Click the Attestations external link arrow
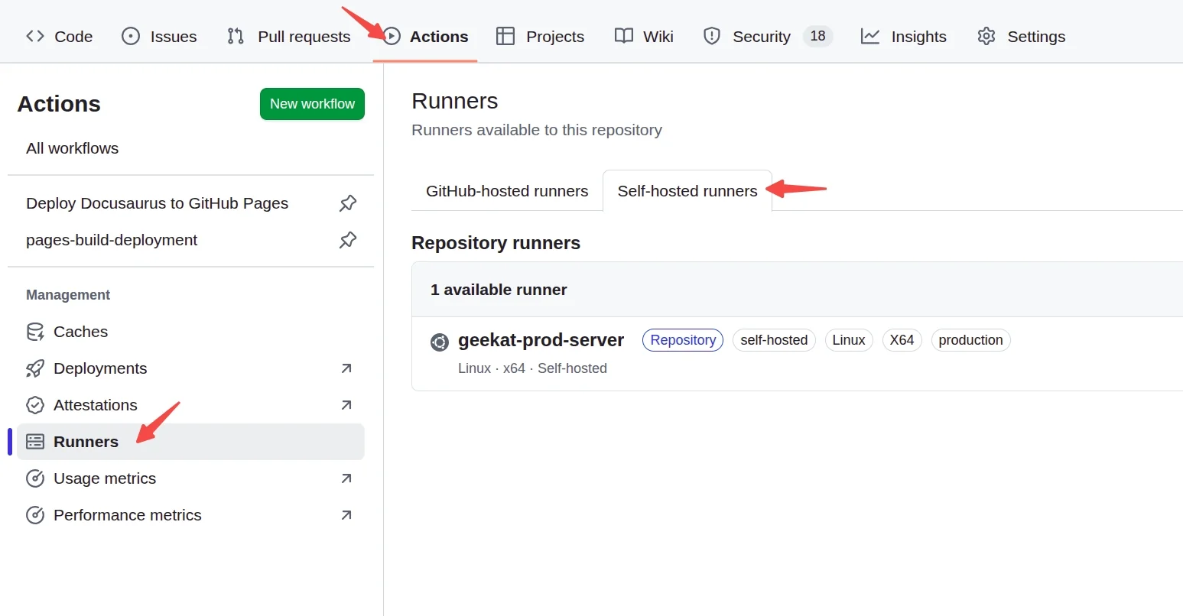Screen dimensions: 1183x616 coord(346,405)
